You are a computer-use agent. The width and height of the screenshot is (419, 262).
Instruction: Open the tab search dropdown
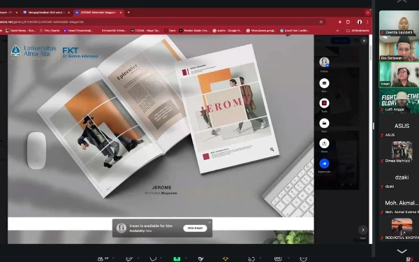coord(368,13)
